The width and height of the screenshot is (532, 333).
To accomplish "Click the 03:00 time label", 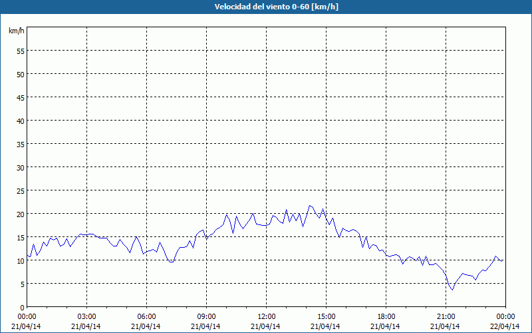I will coord(87,317).
